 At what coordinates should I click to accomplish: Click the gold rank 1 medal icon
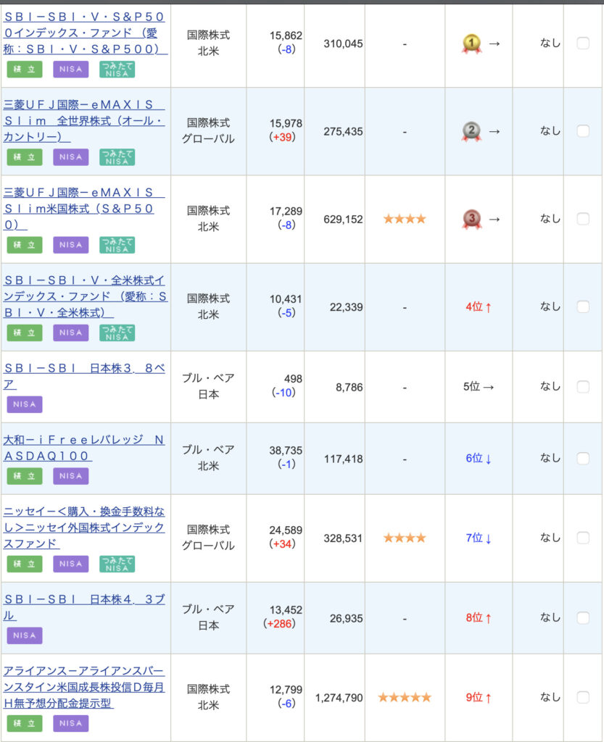pos(471,43)
